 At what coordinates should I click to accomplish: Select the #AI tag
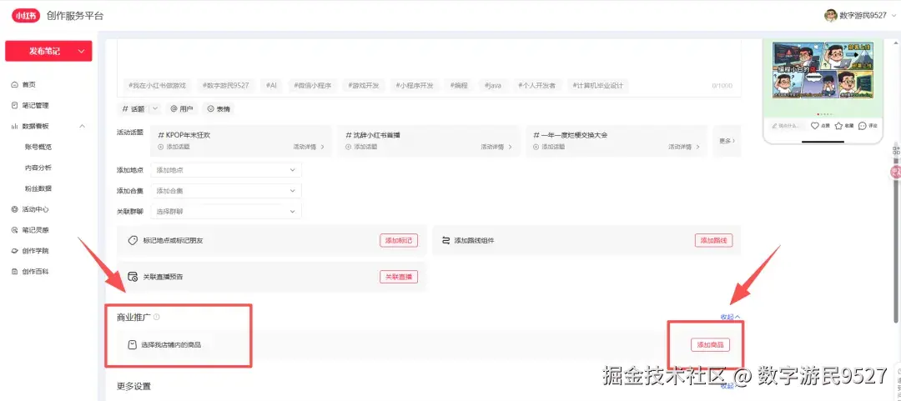[271, 86]
